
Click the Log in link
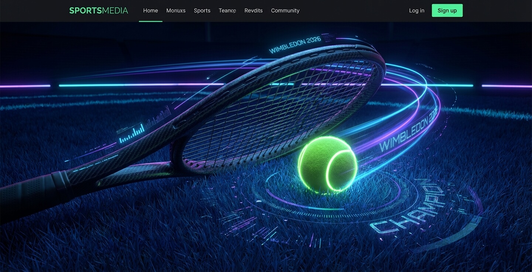point(417,10)
